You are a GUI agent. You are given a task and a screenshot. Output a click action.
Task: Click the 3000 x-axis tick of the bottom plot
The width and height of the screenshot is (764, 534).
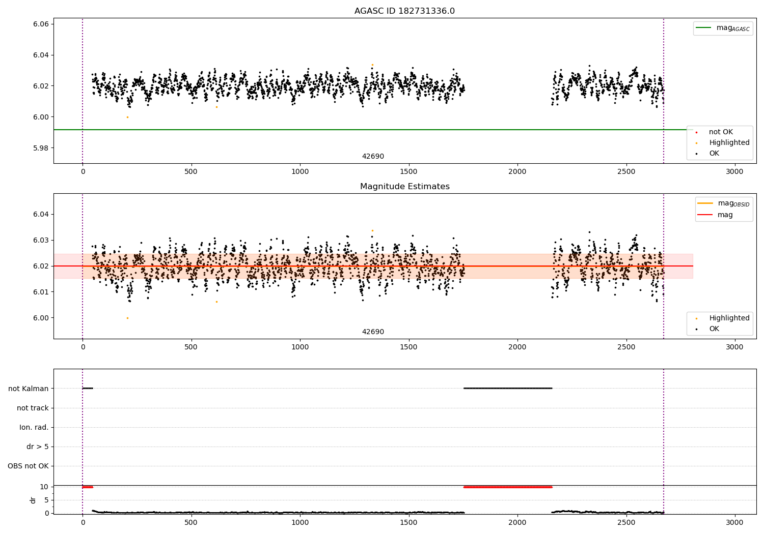click(x=734, y=522)
